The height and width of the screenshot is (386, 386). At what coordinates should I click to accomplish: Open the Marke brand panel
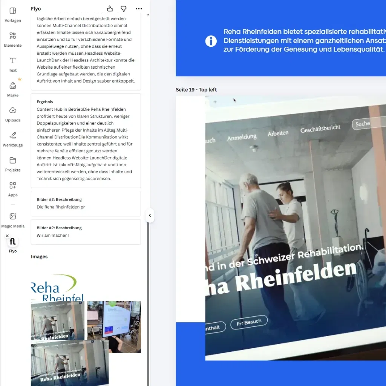point(13,89)
